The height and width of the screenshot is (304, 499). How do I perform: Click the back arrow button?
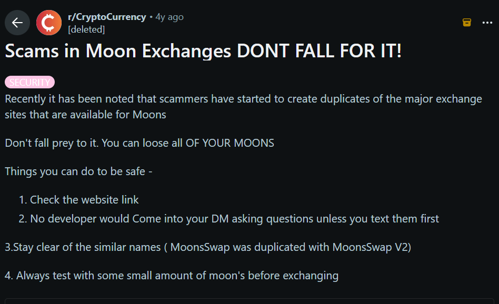[17, 23]
